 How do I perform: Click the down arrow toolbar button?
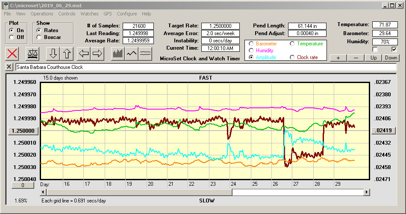tap(53, 53)
